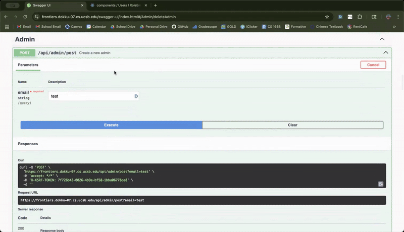Open the Personal Drive bookmark

[154, 27]
